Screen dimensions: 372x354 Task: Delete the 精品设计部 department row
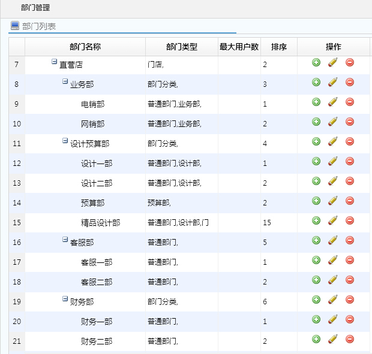coord(350,220)
